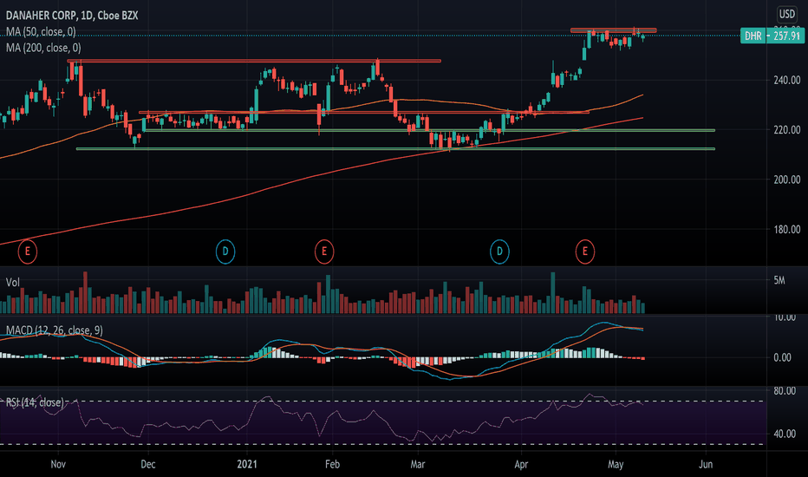
Task: Click the 2021 label on time axis
Action: coord(247,464)
